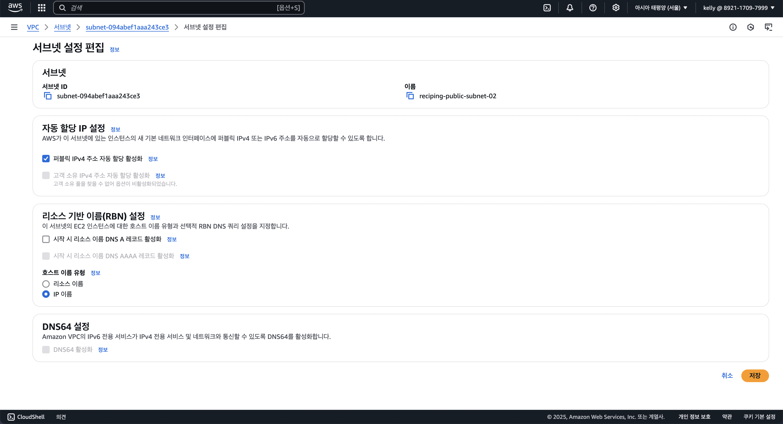Select the IP 이름 radio button
The height and width of the screenshot is (424, 783).
(x=46, y=294)
